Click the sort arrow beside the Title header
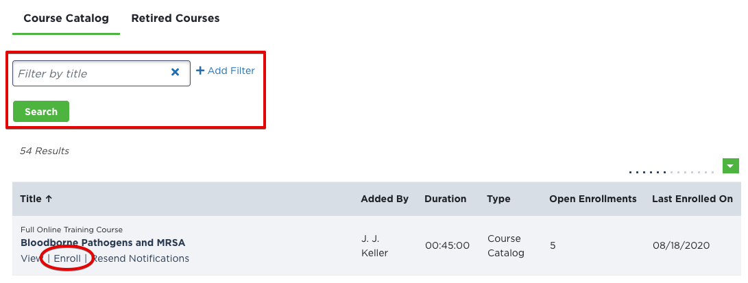Screen dimensions: 748x283 (x=49, y=199)
